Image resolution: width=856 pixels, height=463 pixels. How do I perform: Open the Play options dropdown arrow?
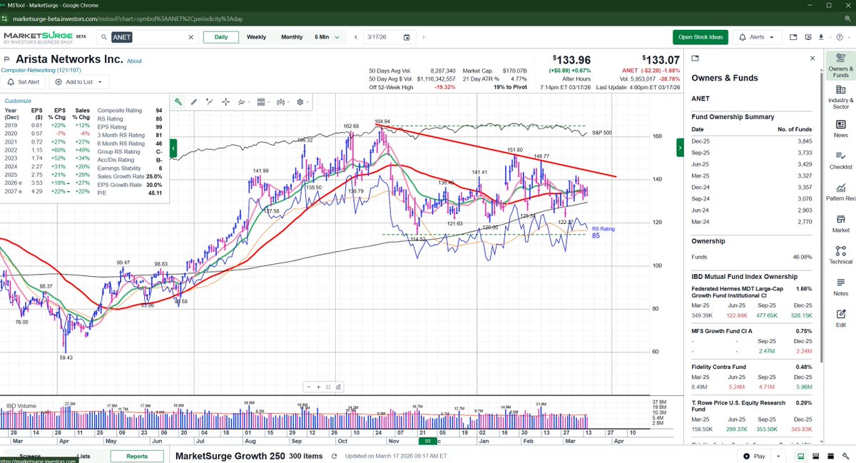[x=778, y=457]
